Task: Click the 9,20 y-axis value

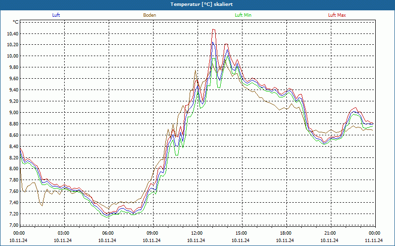Action: (14, 101)
